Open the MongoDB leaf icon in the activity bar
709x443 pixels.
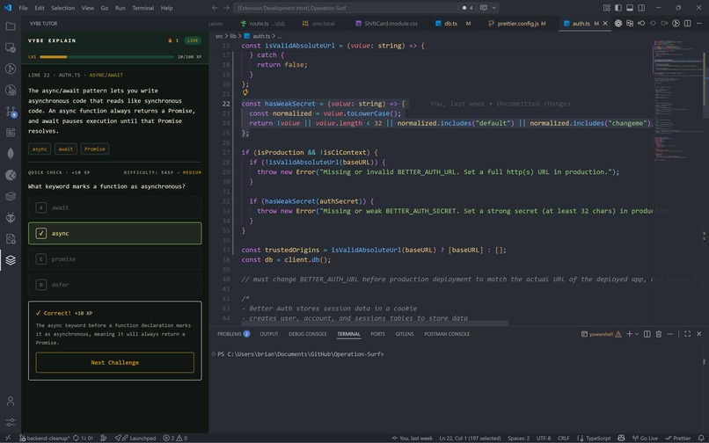click(11, 154)
